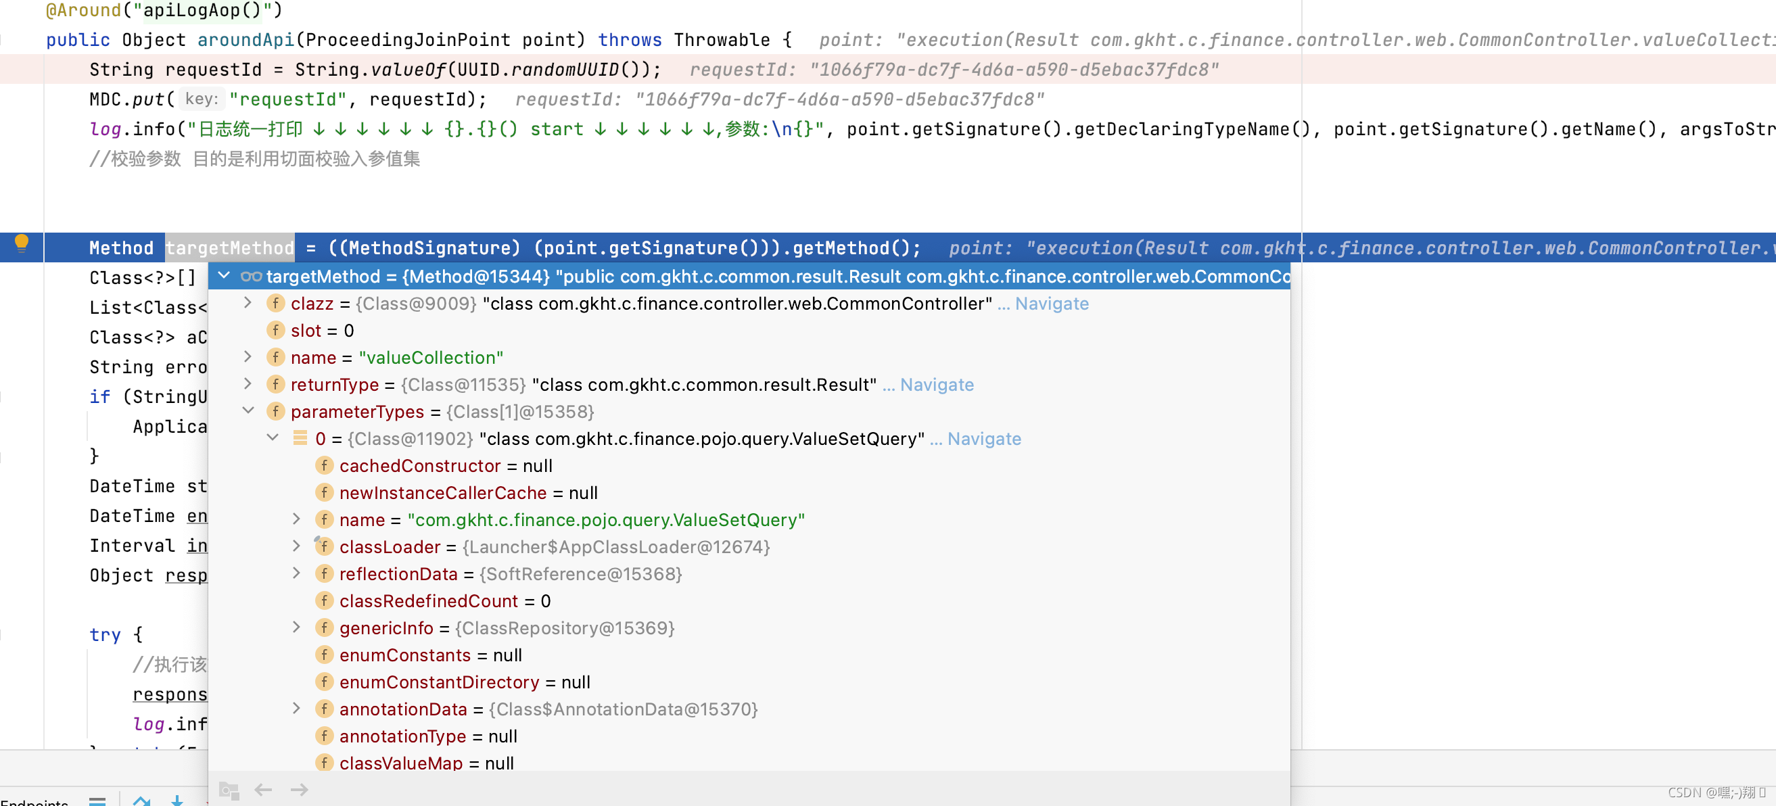The image size is (1776, 806).
Task: Open the Endpoints tool window tab
Action: tap(34, 802)
